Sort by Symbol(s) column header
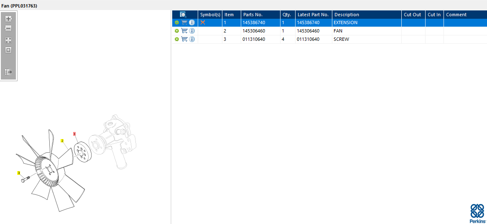 pos(210,15)
